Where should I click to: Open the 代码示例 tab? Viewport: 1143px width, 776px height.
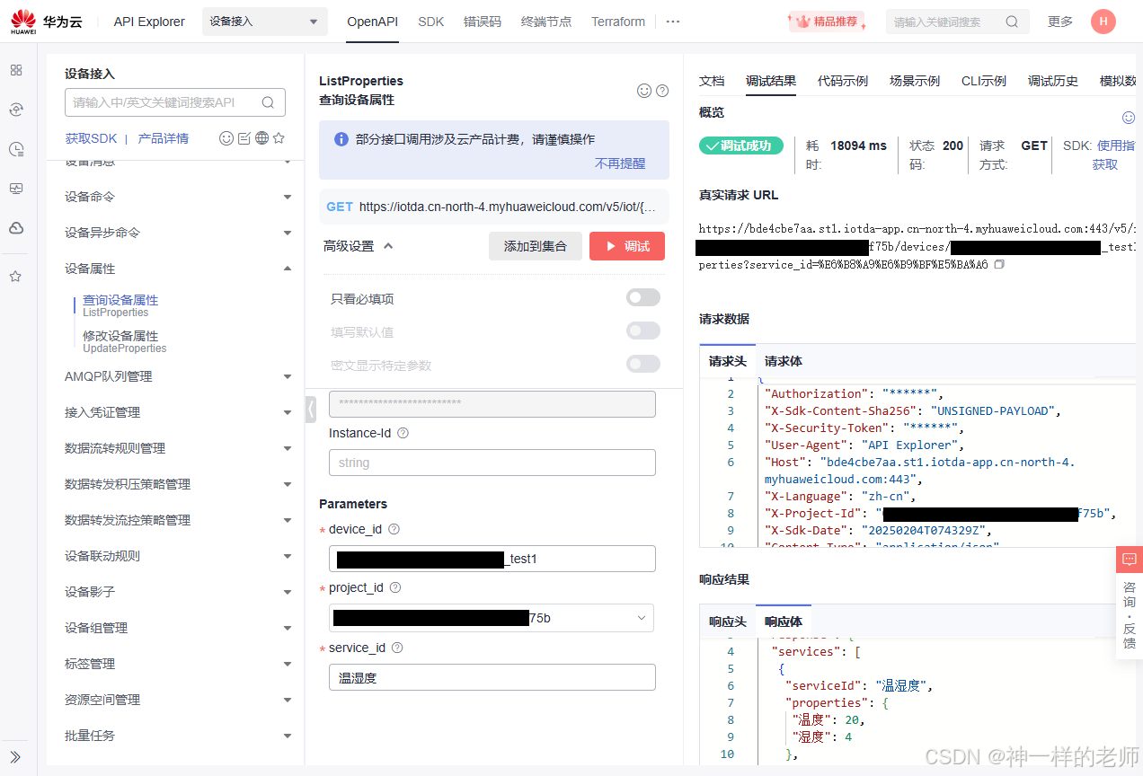[843, 81]
